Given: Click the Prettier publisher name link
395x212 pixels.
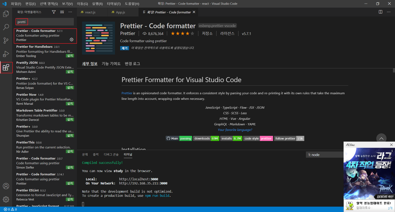Looking at the screenshot, I should coord(128,33).
